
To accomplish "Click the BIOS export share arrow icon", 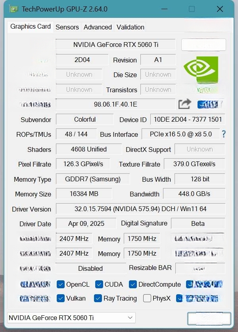I will coord(185,104).
